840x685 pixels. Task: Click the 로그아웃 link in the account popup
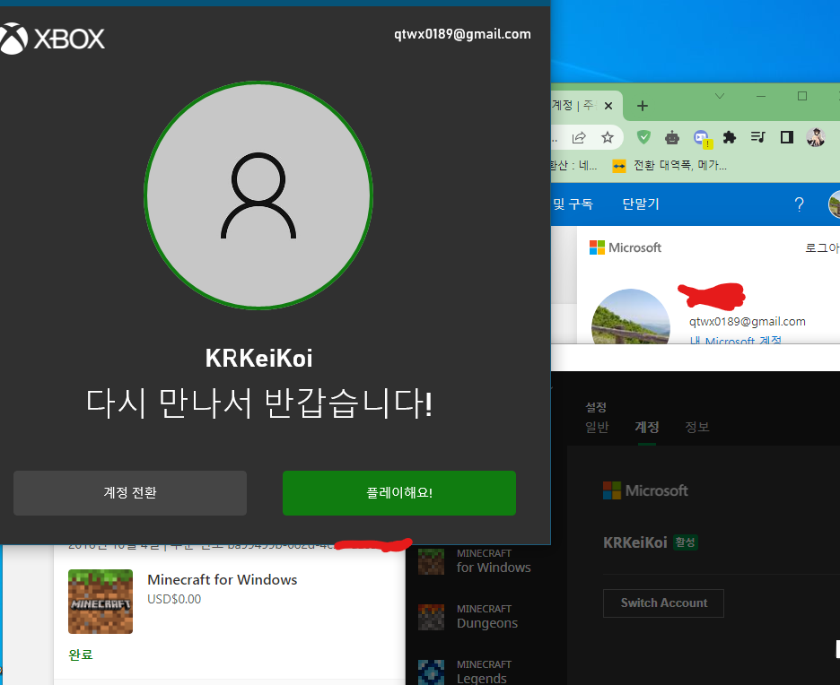(822, 247)
